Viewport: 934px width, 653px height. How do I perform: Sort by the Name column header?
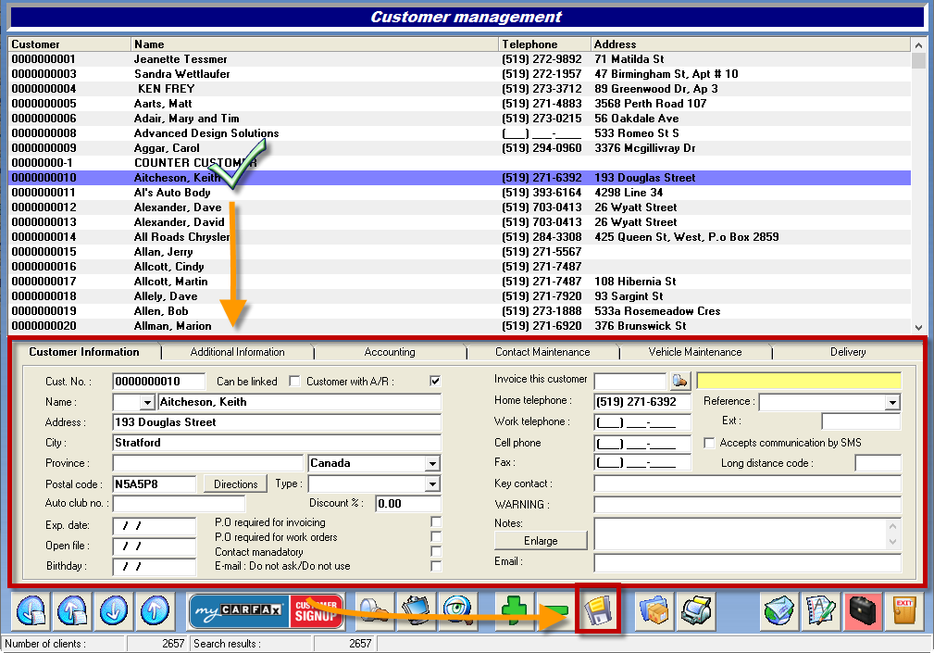pyautogui.click(x=315, y=44)
